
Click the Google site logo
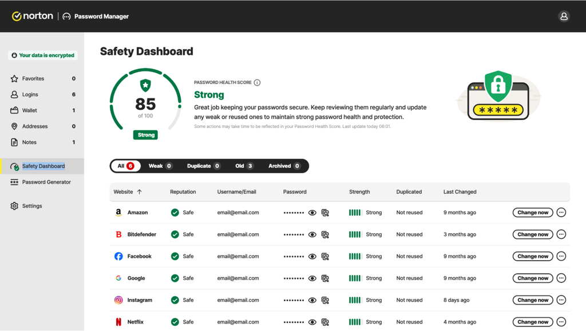click(x=118, y=278)
